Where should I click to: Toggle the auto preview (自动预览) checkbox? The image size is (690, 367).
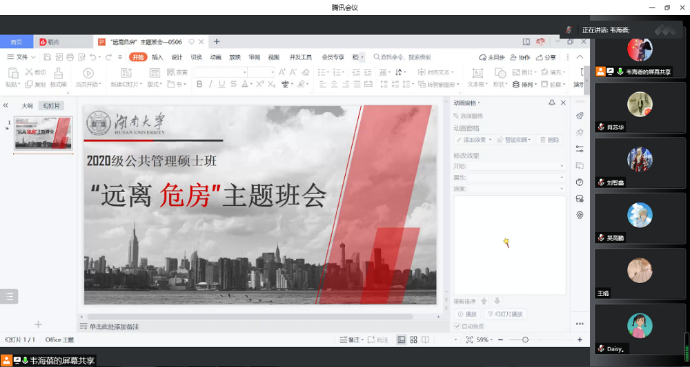pos(457,326)
